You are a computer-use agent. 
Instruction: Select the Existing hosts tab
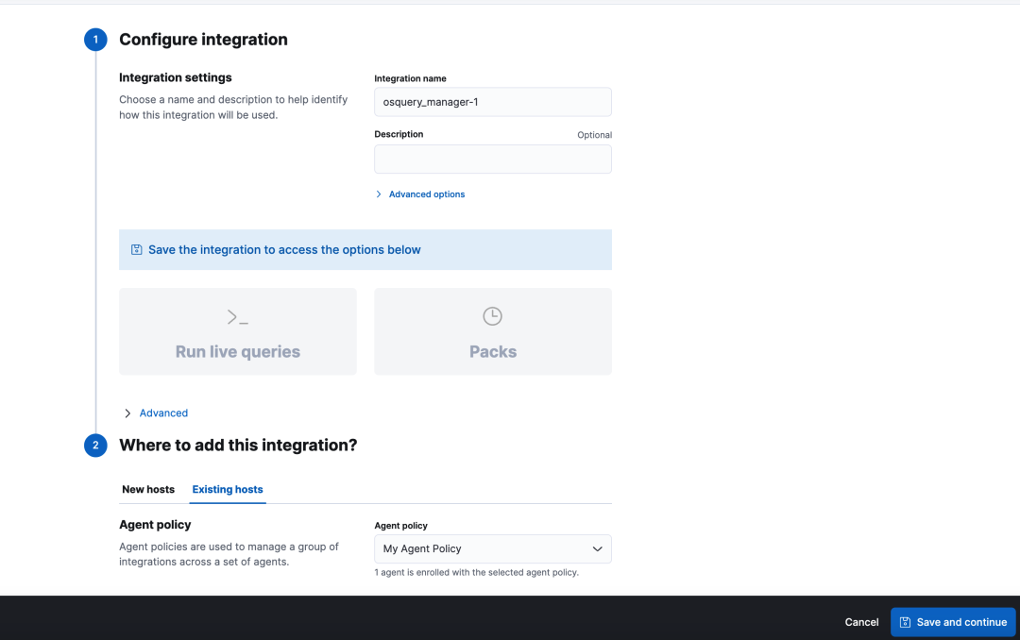[228, 490]
